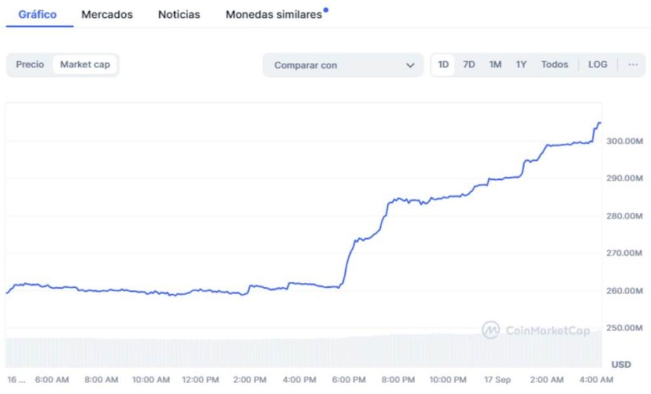Select the 7D time range

[x=469, y=64]
